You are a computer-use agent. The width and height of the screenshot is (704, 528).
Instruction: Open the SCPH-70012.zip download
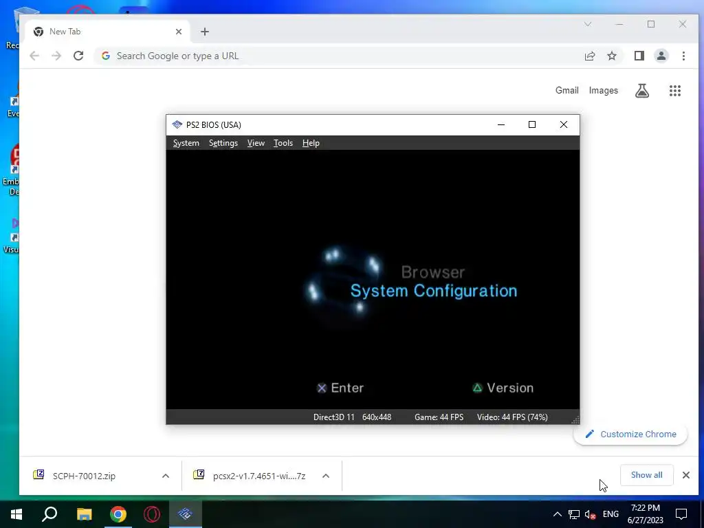84,476
